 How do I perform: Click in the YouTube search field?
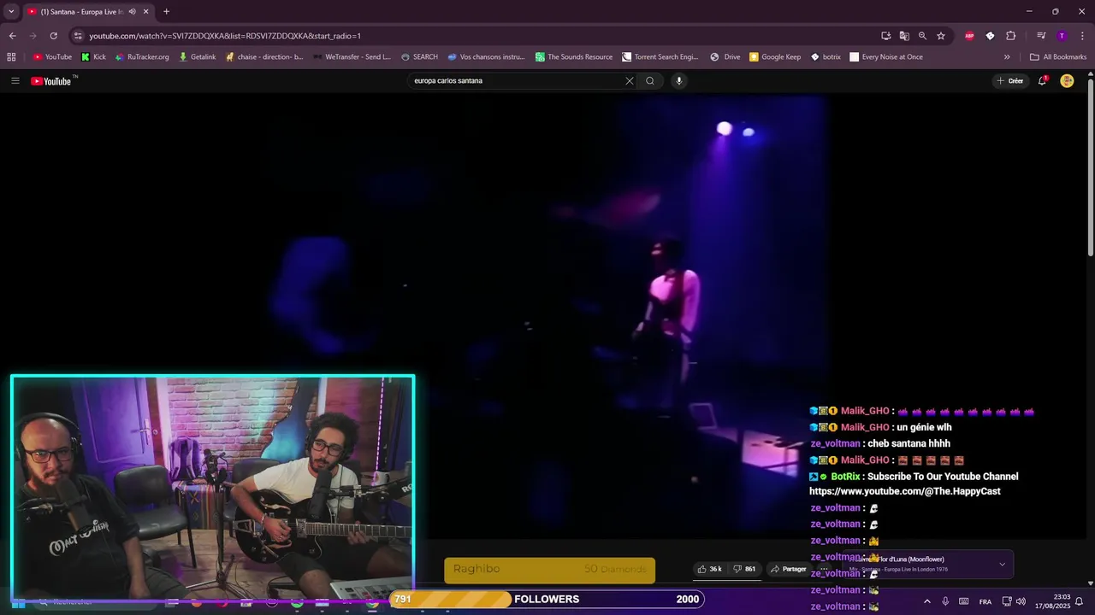tap(517, 81)
